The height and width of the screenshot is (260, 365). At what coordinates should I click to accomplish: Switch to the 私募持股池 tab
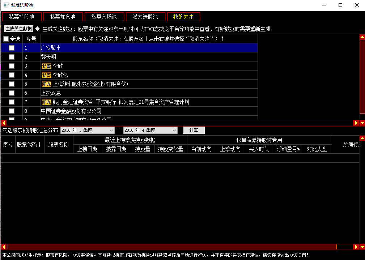(x=21, y=17)
